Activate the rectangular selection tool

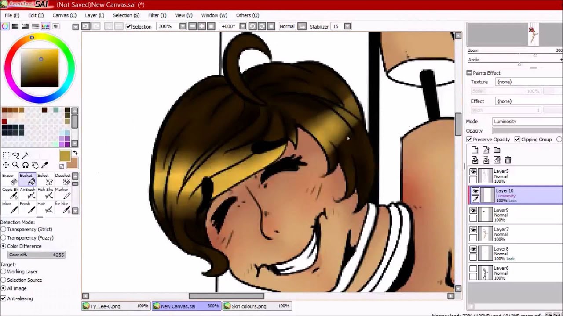[6, 155]
